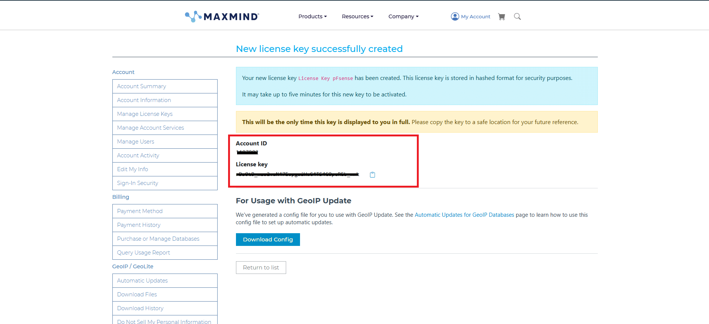Click the 'License Key pFsense' name text
The image size is (709, 324).
[325, 78]
